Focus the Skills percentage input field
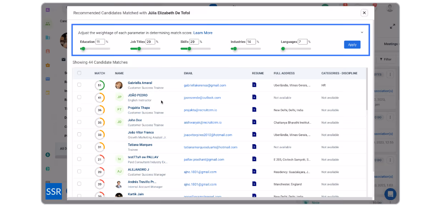This screenshot has height=207, width=429. (194, 42)
